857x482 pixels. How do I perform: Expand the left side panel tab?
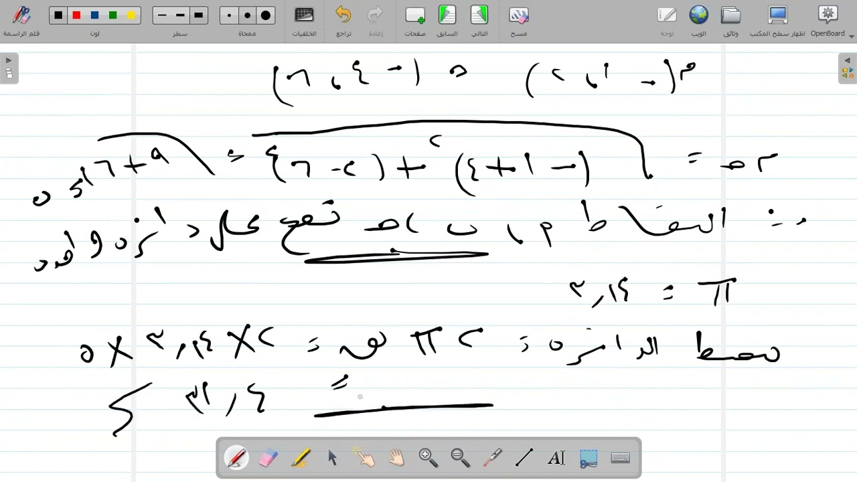9,68
